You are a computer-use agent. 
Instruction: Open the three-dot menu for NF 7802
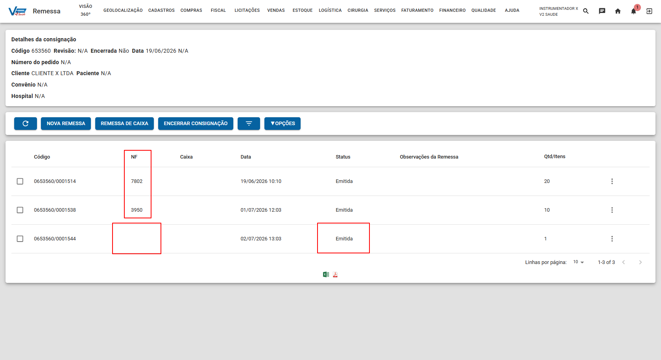tap(612, 181)
